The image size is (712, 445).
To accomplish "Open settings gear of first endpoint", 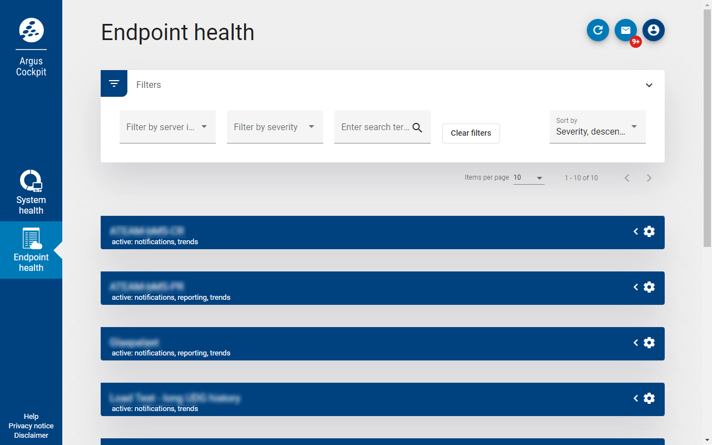I will pos(649,231).
